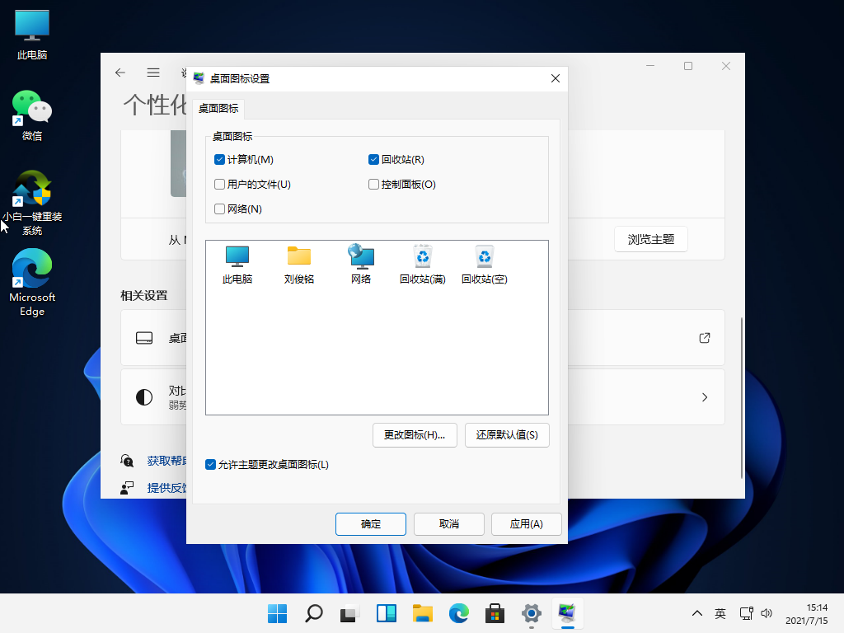Click the 更改图标(H) button
The width and height of the screenshot is (844, 633).
[415, 435]
